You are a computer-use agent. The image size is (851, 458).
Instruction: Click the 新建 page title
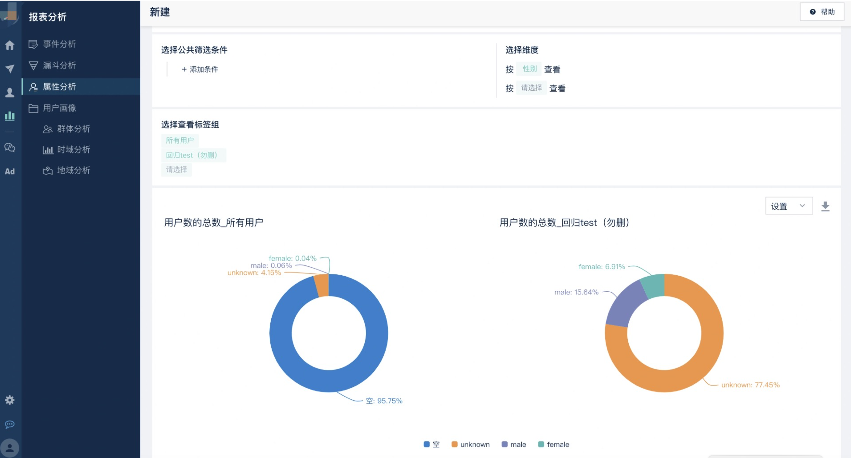coord(160,12)
